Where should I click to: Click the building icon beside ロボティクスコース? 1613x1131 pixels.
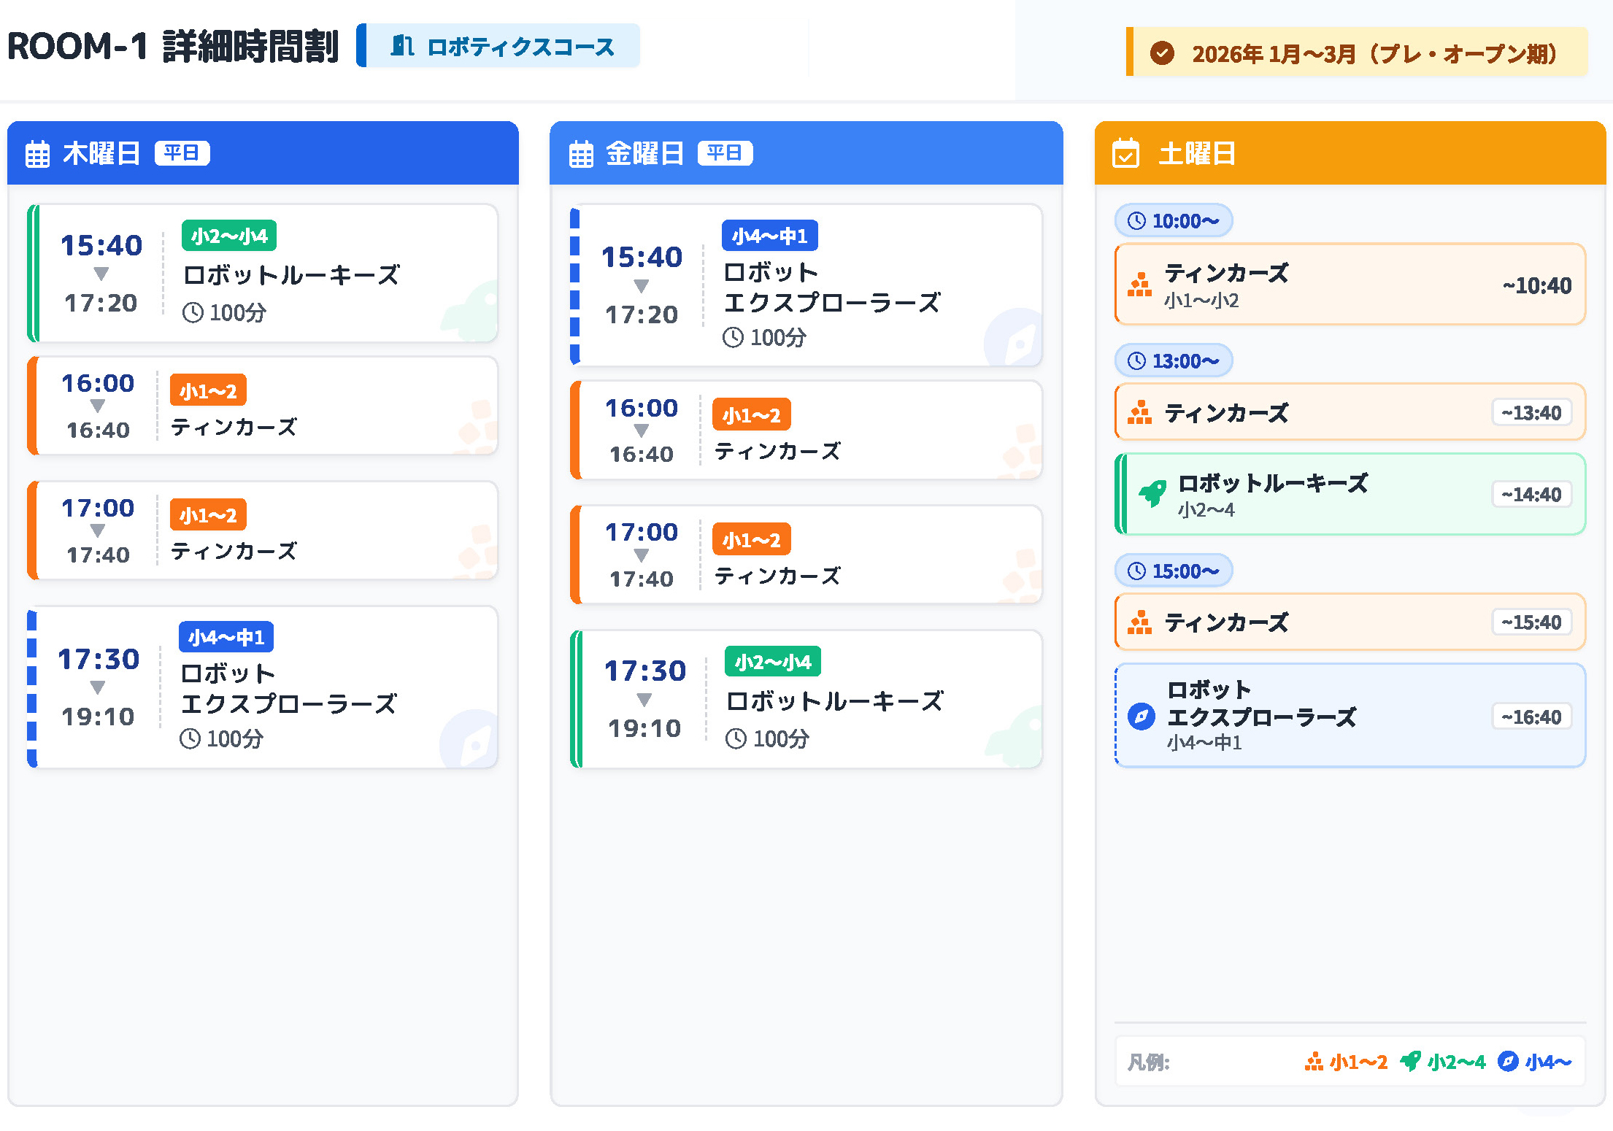tap(402, 46)
